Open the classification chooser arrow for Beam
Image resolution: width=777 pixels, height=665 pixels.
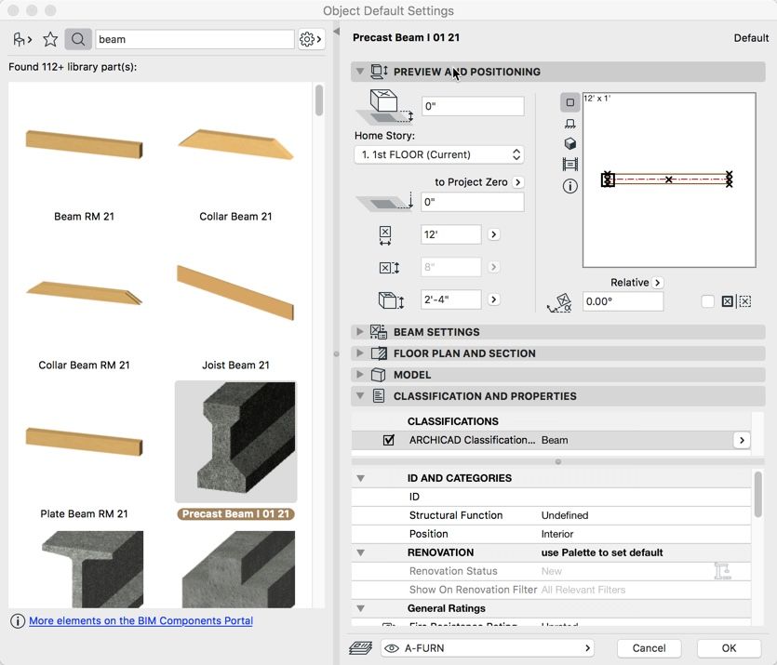pyautogui.click(x=742, y=440)
